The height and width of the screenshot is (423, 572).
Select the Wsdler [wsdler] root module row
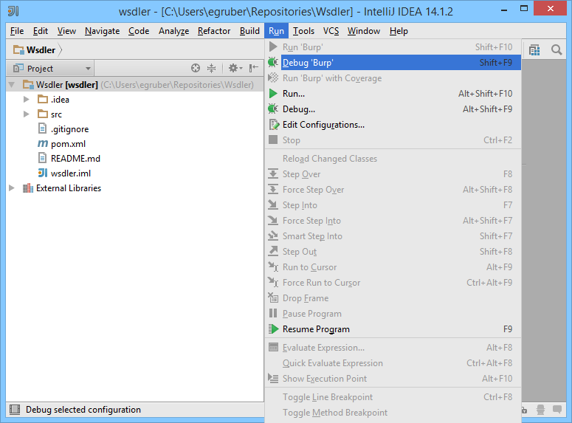click(x=134, y=85)
